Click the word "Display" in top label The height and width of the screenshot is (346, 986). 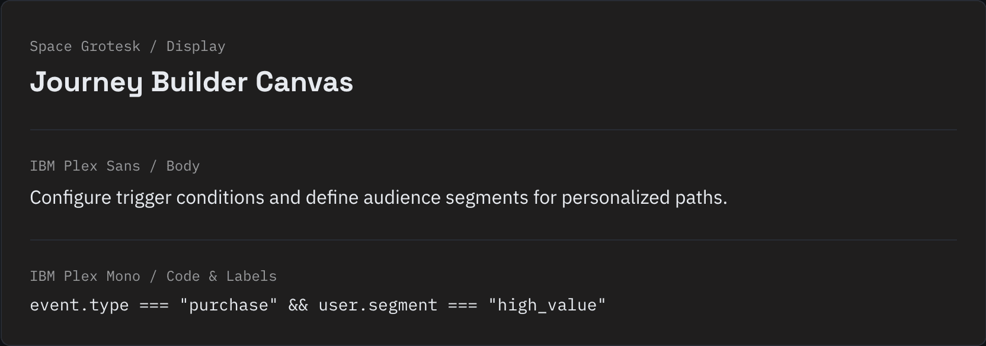coord(196,46)
